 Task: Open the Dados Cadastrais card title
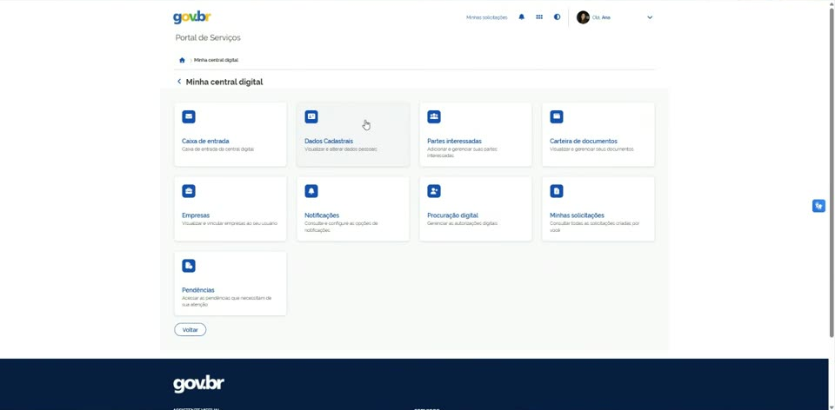click(329, 142)
